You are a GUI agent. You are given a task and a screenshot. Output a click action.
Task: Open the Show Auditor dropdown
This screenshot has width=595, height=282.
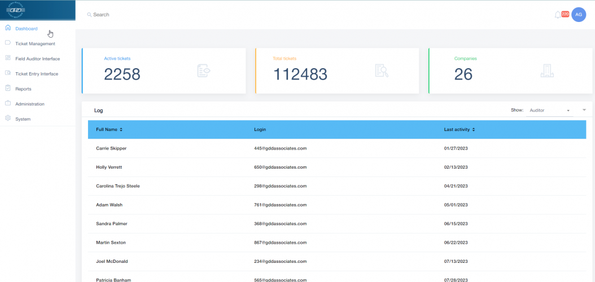[549, 111]
